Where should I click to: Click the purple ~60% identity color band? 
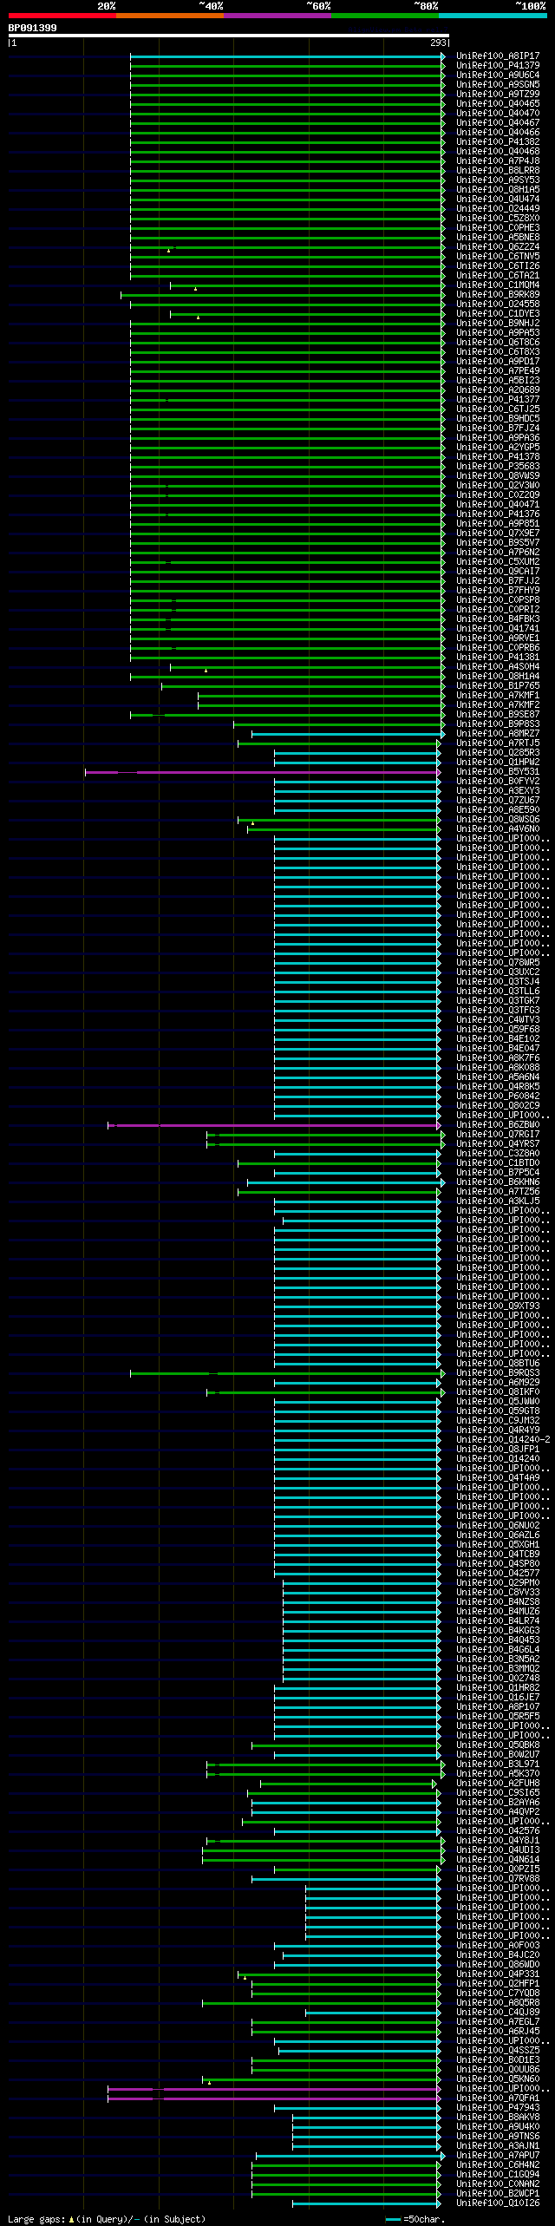pyautogui.click(x=277, y=16)
